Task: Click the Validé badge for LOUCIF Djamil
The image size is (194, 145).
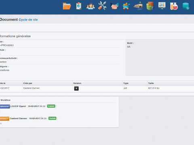Action: [x=51, y=106]
